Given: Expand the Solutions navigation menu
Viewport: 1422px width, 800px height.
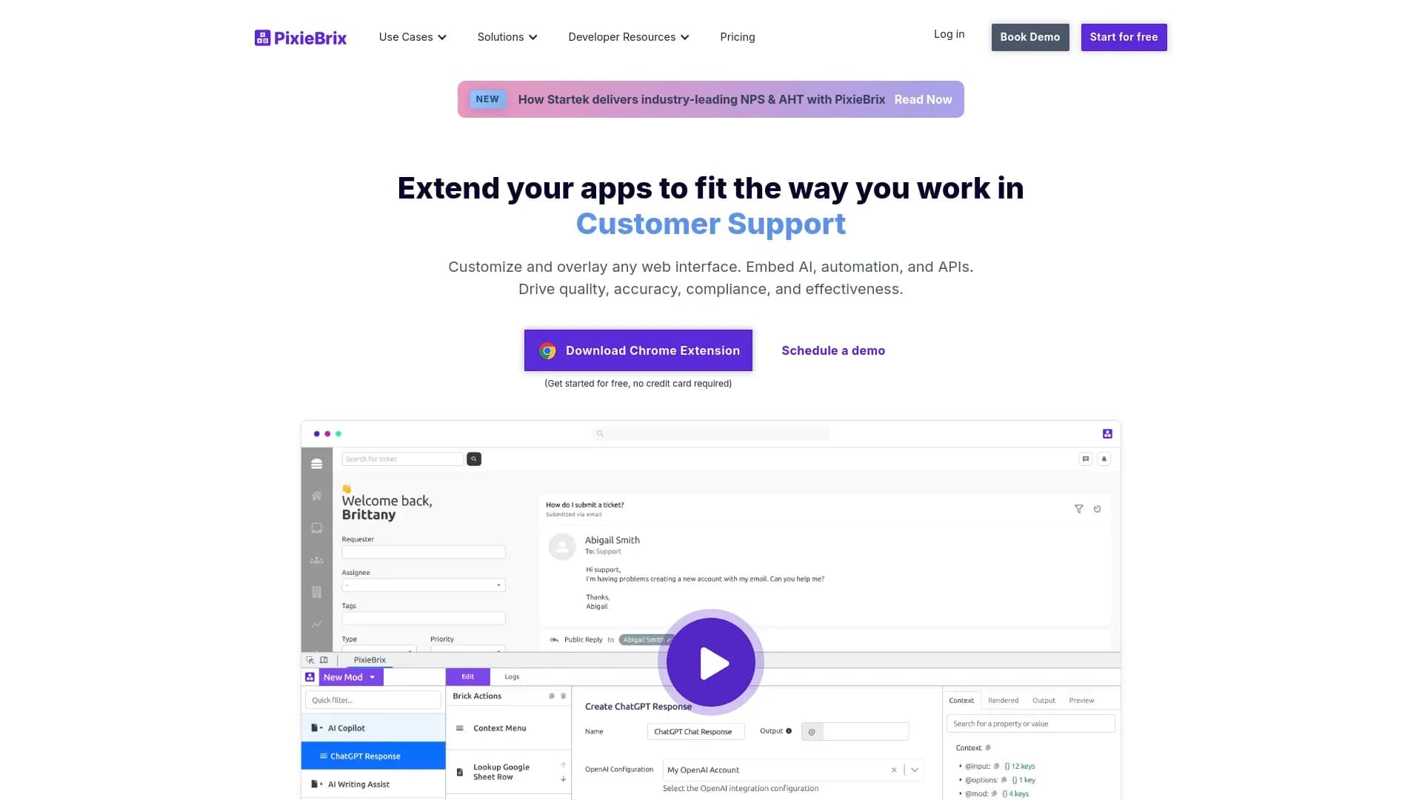Looking at the screenshot, I should (507, 37).
